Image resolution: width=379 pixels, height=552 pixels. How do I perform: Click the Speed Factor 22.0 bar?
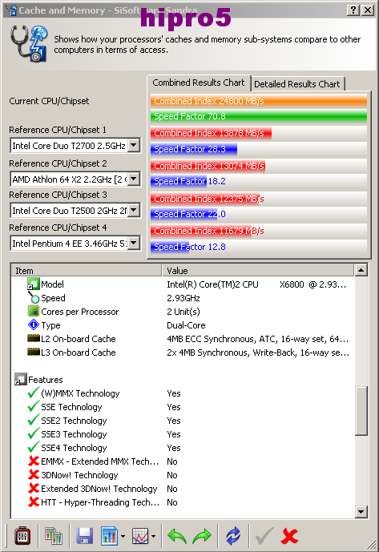pos(184,214)
